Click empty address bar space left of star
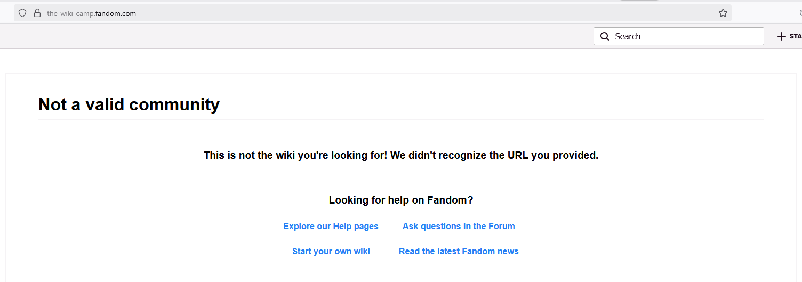Viewport: 802px width, 282px height. tap(427, 13)
